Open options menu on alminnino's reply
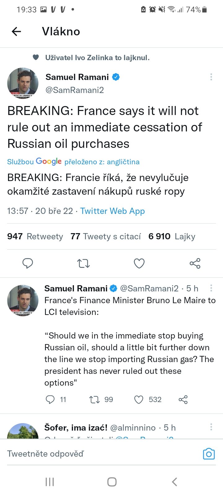 coord(211,427)
